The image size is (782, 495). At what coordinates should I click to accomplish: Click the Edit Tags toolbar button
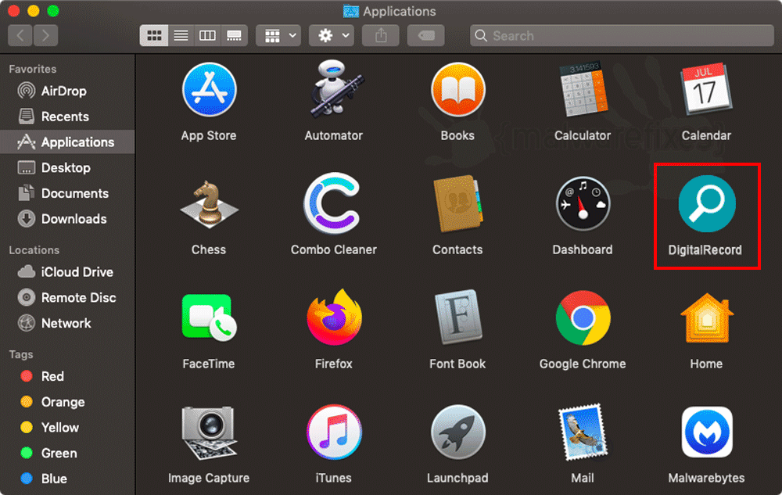click(x=426, y=35)
